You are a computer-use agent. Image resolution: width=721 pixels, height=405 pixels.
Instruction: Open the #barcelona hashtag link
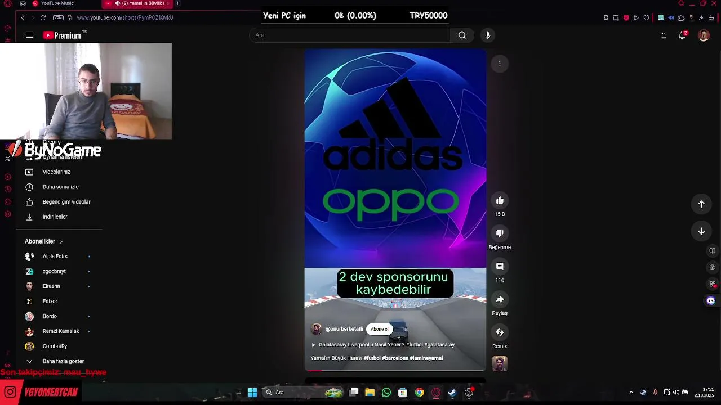tap(395, 358)
